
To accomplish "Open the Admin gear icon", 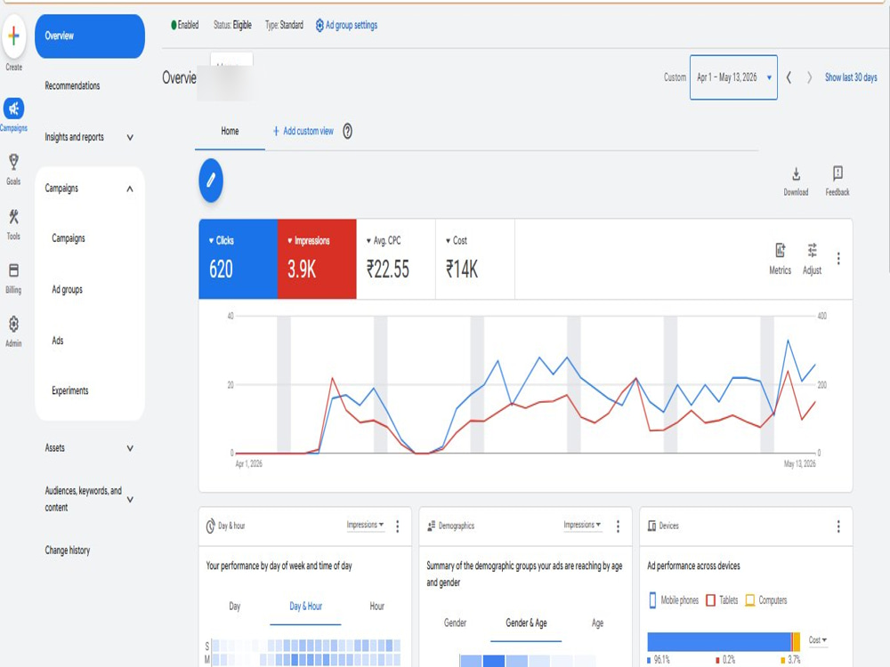I will (13, 324).
